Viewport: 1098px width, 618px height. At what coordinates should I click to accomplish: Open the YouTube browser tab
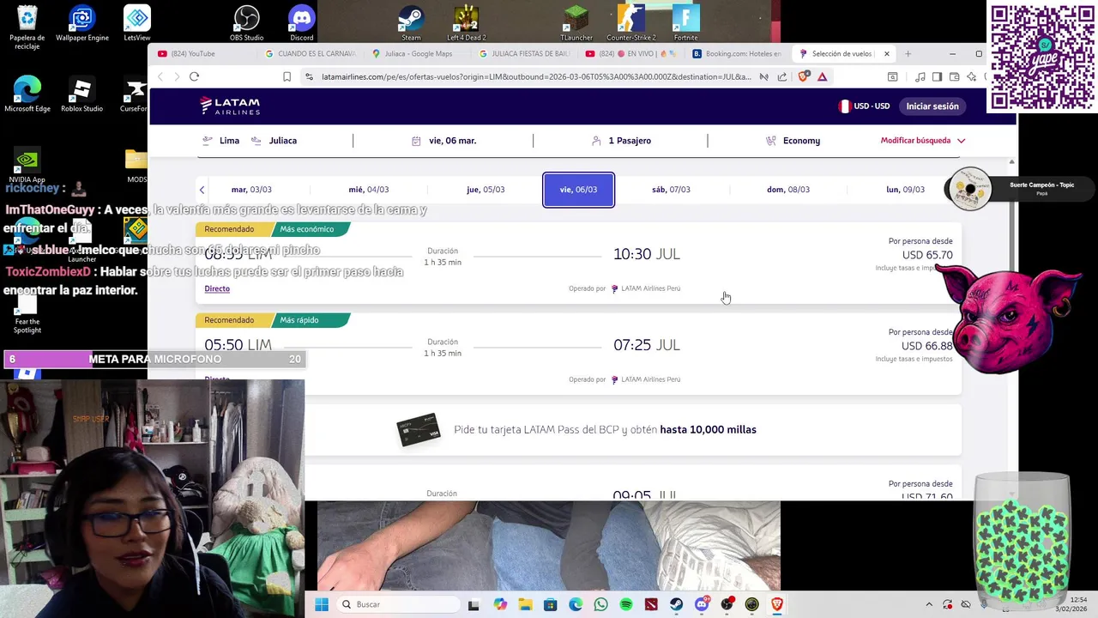click(203, 53)
